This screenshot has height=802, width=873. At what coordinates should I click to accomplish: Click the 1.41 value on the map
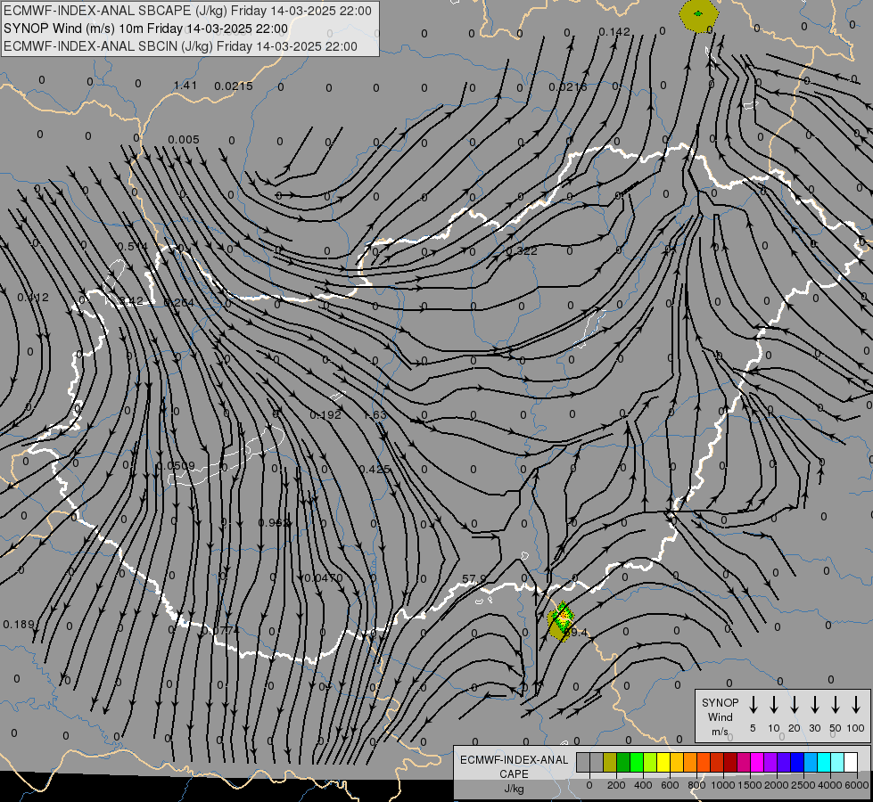(x=185, y=86)
